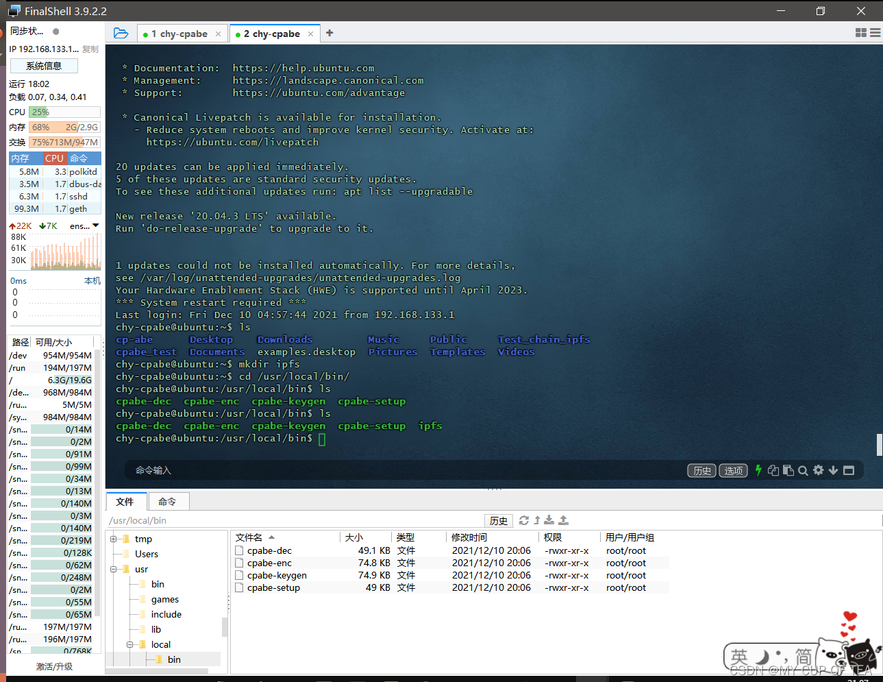Select the cpabe-setup file row
This screenshot has width=883, height=682.
click(x=451, y=587)
